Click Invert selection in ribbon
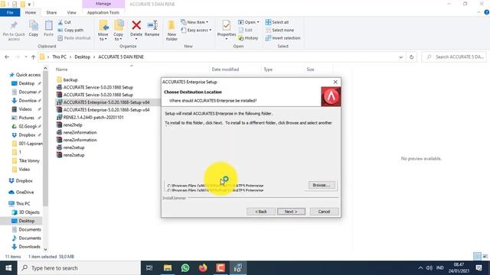Screen dimensions: 490x275 pyautogui.click(x=283, y=37)
